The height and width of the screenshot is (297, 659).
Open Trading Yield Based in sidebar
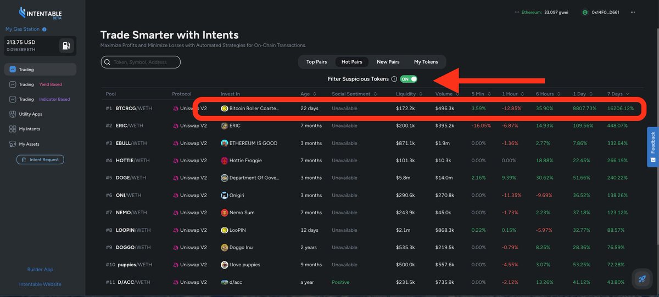[x=40, y=84]
